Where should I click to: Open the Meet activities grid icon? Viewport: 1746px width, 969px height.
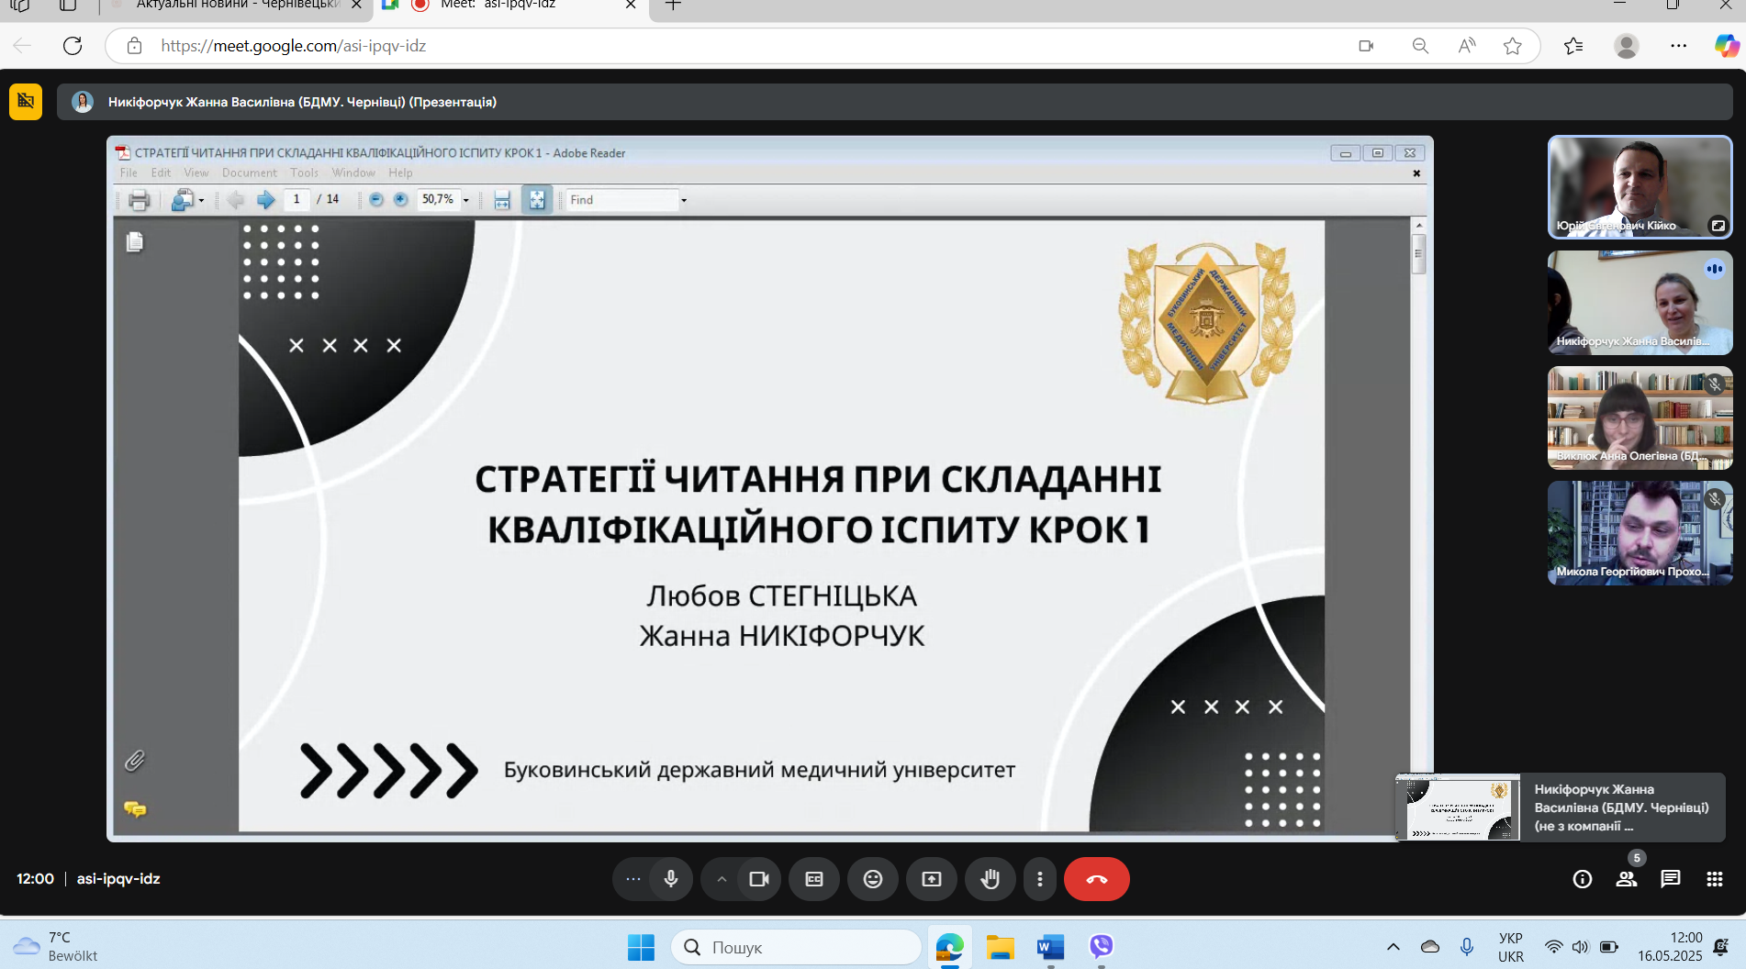point(1714,879)
